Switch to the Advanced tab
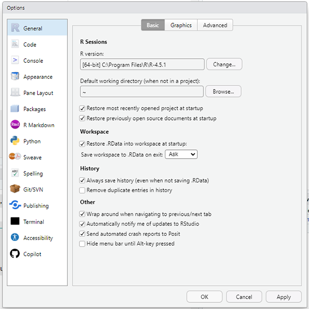The width and height of the screenshot is (309, 309). [x=215, y=25]
